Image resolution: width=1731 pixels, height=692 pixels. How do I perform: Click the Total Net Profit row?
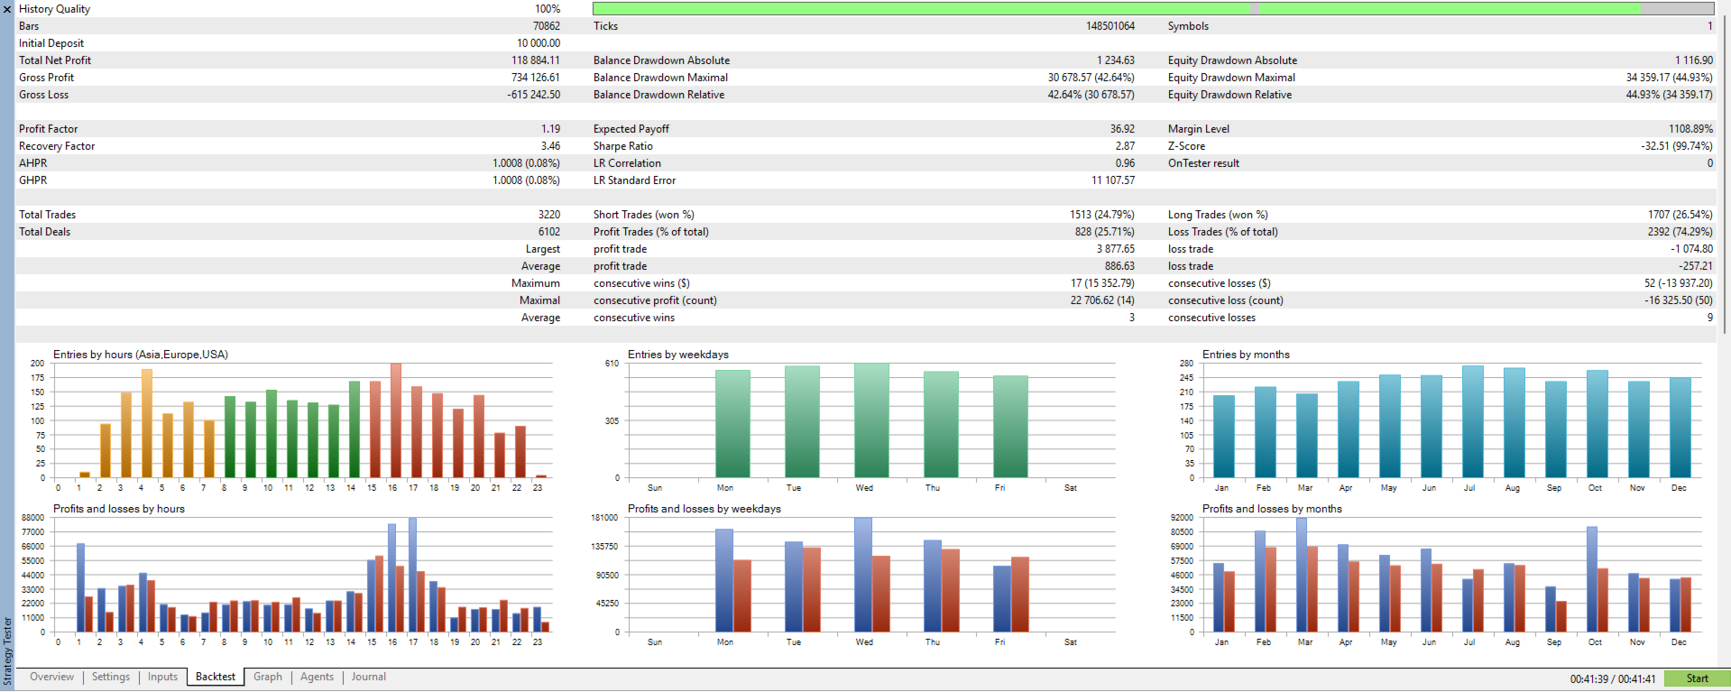click(290, 60)
